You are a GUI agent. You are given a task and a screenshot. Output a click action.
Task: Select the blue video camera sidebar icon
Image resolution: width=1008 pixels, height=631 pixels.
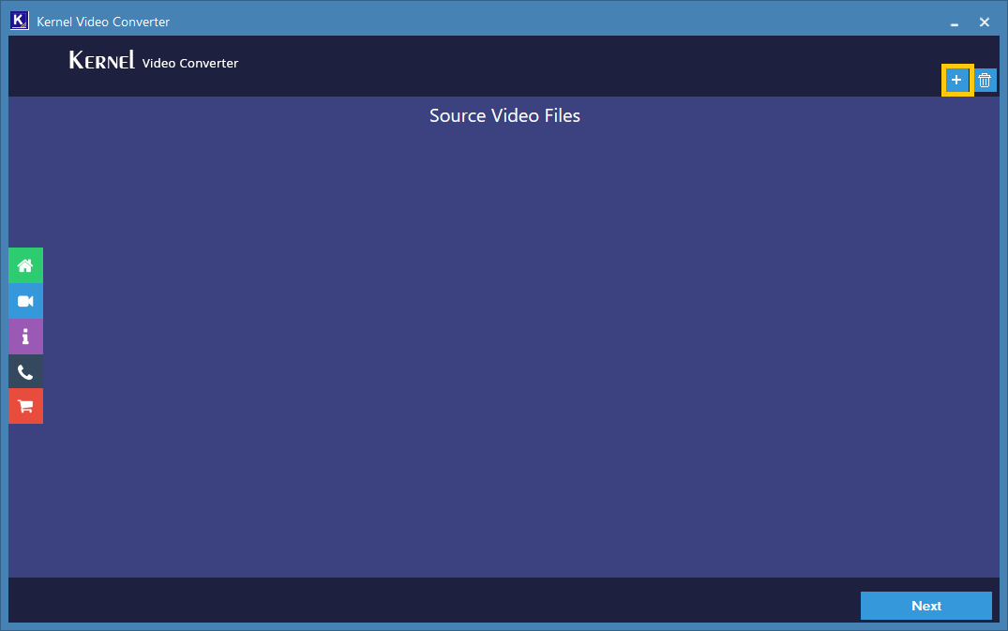click(25, 301)
